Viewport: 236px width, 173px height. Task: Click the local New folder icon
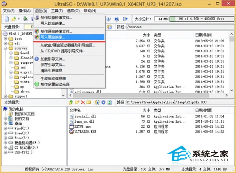point(77,102)
